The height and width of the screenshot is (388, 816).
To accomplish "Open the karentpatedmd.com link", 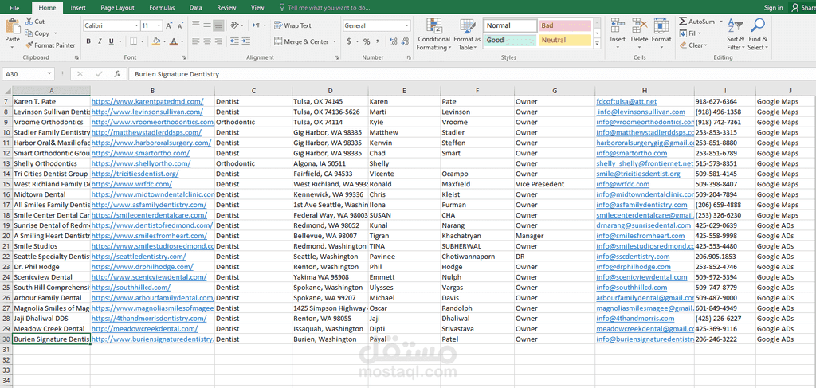I will tap(147, 101).
